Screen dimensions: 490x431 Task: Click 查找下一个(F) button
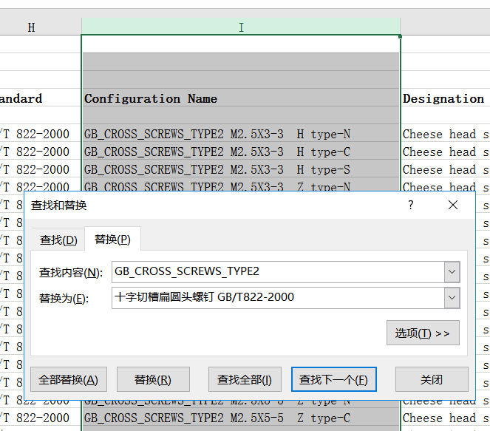334,379
